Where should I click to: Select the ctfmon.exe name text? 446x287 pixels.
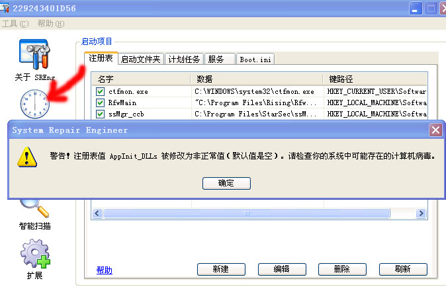128,91
